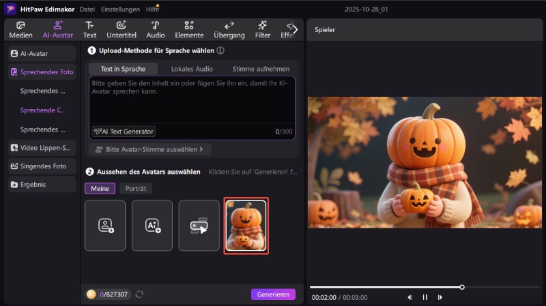Click the select-from-timeline video tile

tap(199, 226)
